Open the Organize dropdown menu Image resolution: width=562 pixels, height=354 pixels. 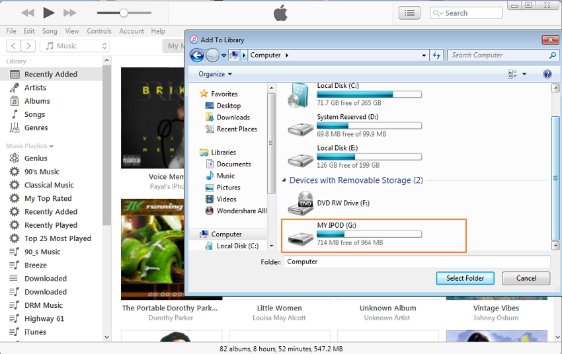[x=216, y=74]
